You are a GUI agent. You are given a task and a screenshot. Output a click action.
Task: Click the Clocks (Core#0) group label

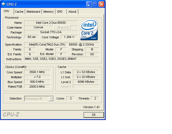click(x=16, y=67)
